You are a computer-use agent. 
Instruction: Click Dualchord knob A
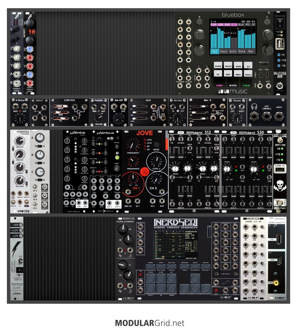point(122,229)
